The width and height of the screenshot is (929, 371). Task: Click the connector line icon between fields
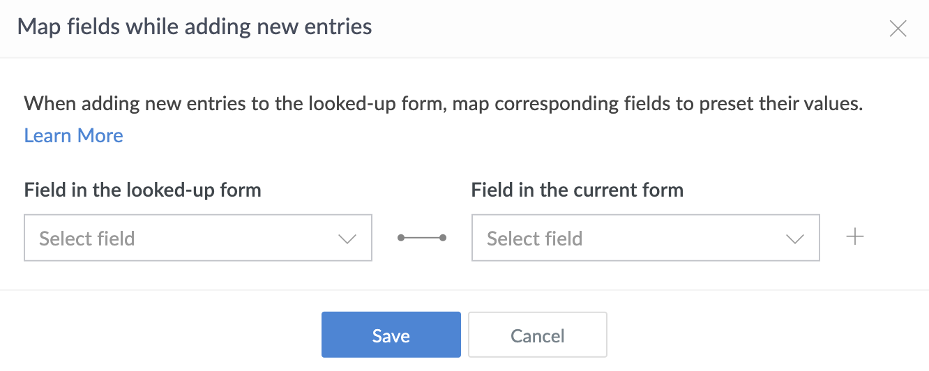pos(422,238)
